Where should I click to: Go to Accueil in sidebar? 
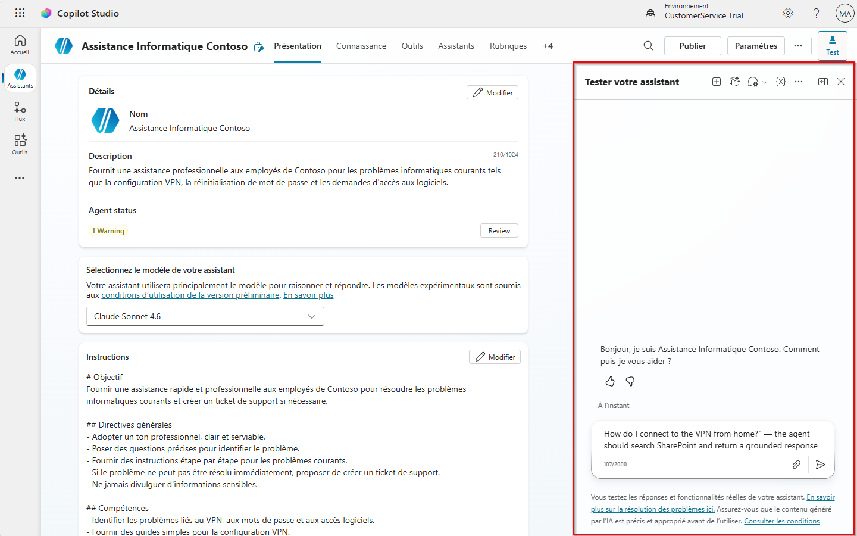(x=20, y=45)
